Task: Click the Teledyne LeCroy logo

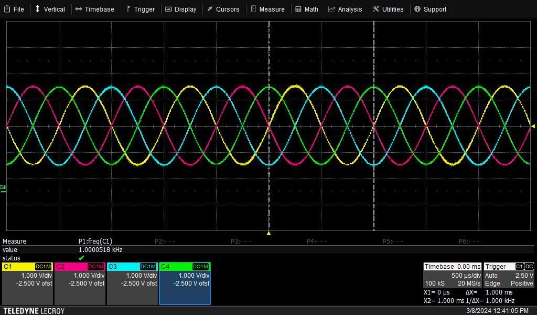Action: click(x=34, y=311)
